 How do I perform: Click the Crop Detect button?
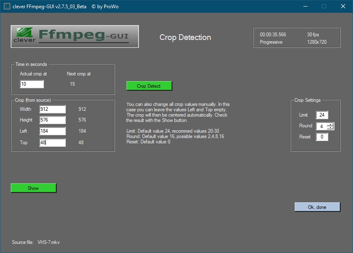pos(149,86)
